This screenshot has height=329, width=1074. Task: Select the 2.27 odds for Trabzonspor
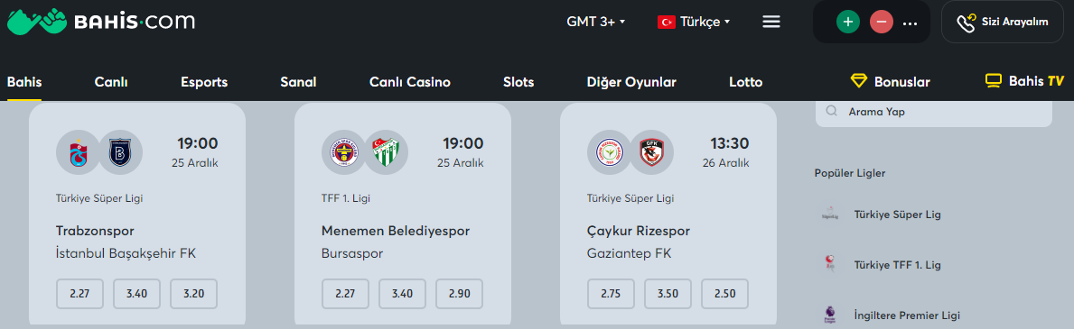(x=79, y=294)
